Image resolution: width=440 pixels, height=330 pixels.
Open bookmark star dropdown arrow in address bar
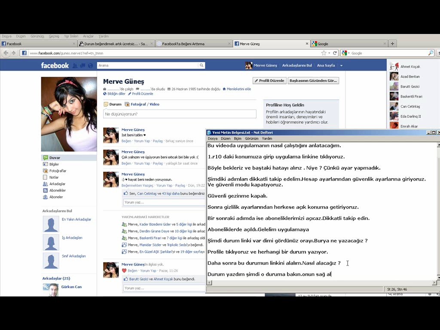pos(329,53)
